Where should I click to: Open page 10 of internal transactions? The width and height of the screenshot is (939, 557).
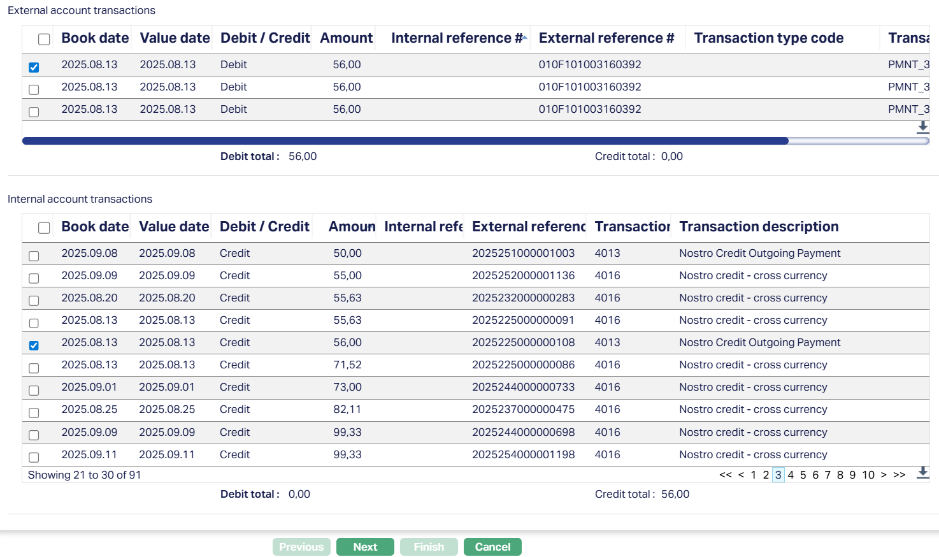(x=868, y=475)
